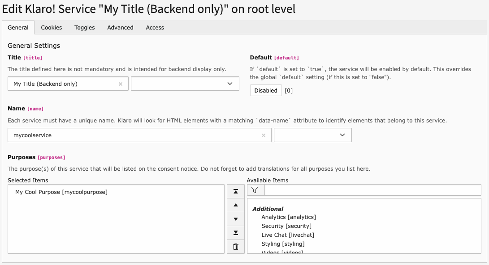
Task: Click the Name input containing mycoolservice
Action: pos(134,135)
